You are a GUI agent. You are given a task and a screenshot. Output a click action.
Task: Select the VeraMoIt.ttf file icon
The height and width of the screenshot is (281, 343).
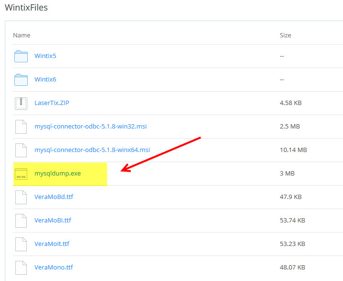pos(21,244)
